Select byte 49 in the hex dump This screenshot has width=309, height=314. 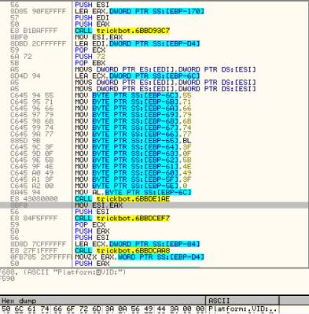pos(149,309)
